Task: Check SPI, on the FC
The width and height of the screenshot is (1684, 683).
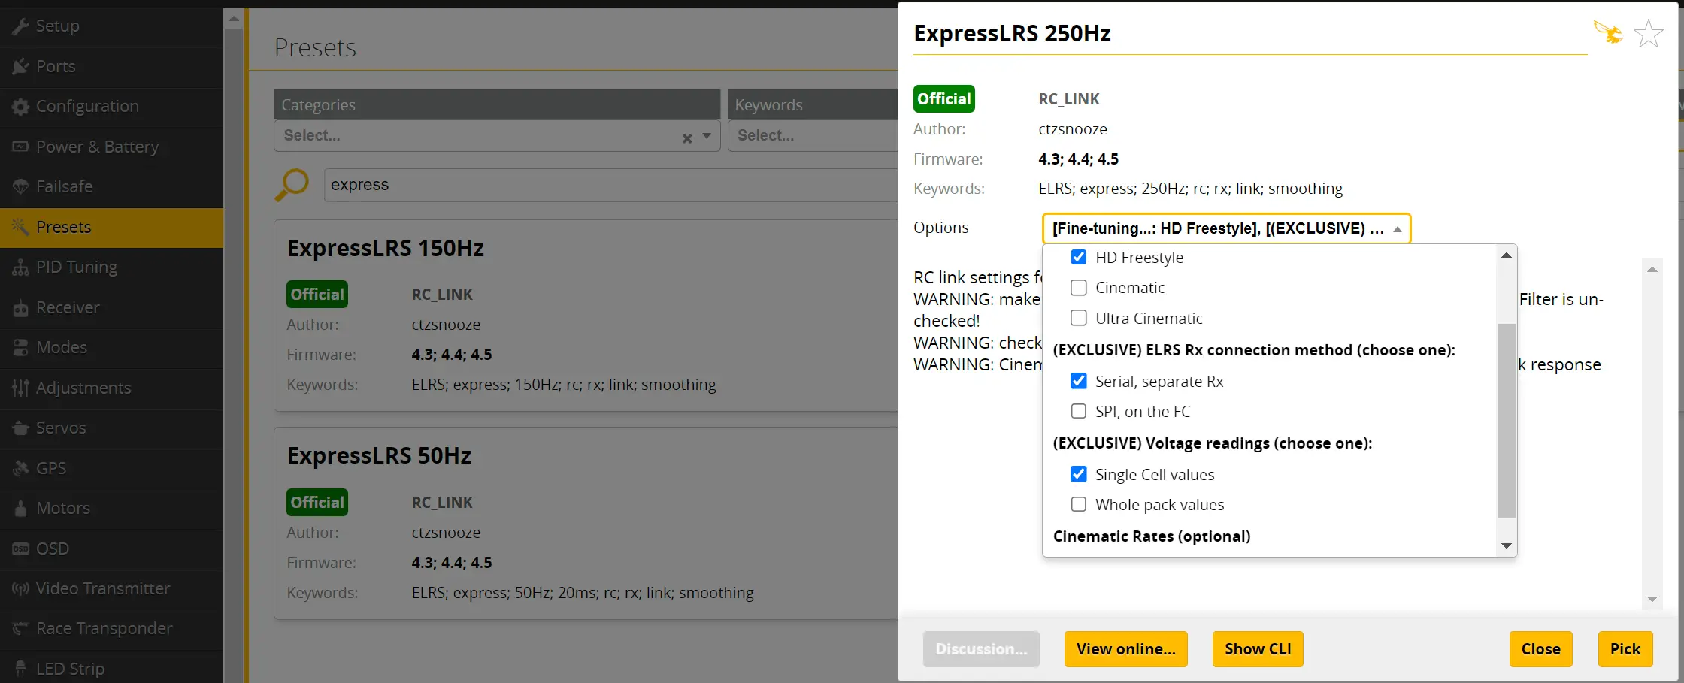Action: (x=1078, y=411)
